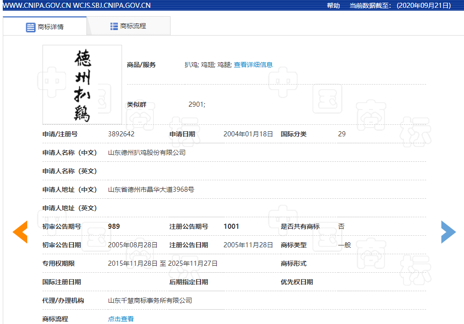Click the 后期指定日期 label
Image resolution: width=464 pixels, height=324 pixels.
(189, 282)
